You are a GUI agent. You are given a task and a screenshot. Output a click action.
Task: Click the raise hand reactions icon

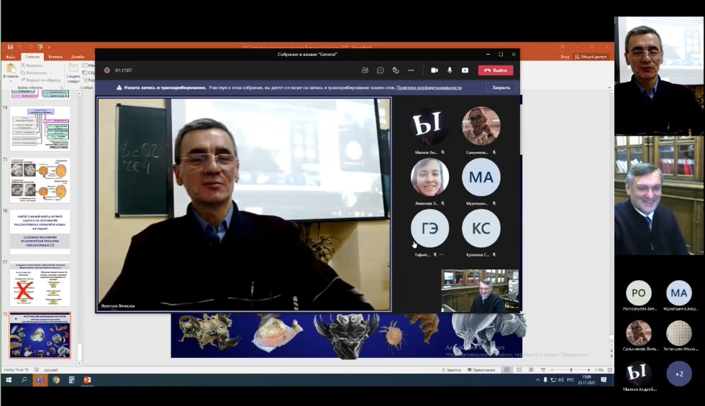click(x=396, y=70)
